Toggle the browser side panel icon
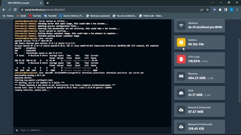The height and width of the screenshot is (135, 241). [226, 10]
